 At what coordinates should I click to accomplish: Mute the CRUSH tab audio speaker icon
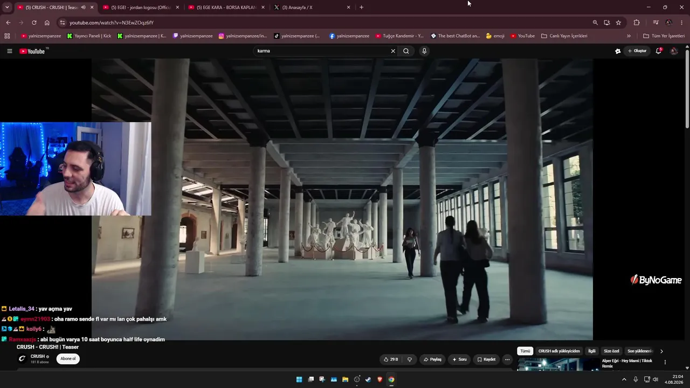[x=83, y=8]
